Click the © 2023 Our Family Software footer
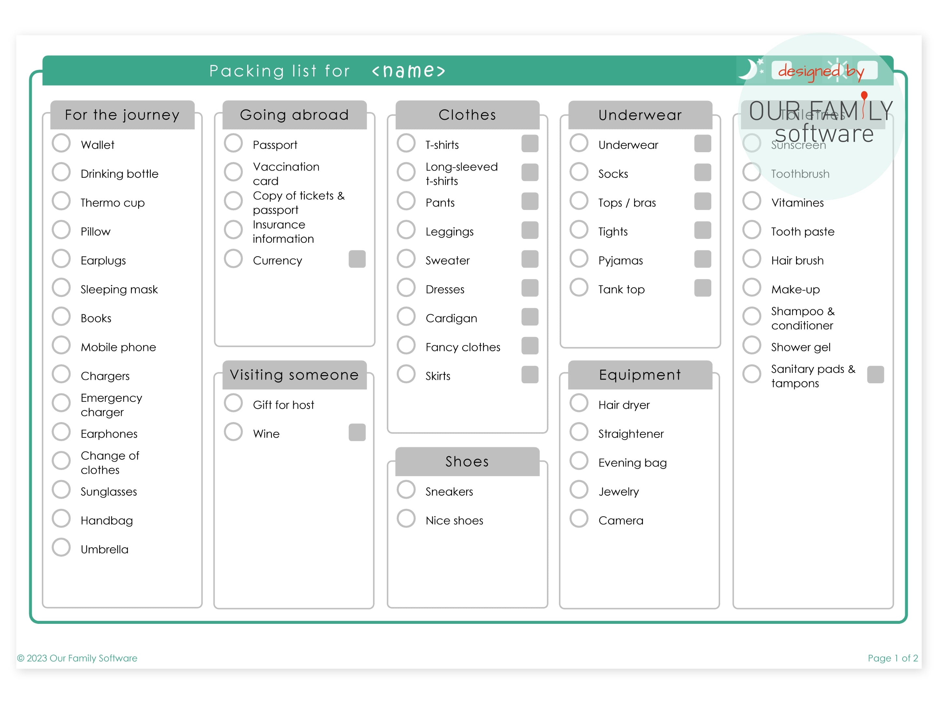Viewport: 938px width, 704px height. [x=77, y=658]
